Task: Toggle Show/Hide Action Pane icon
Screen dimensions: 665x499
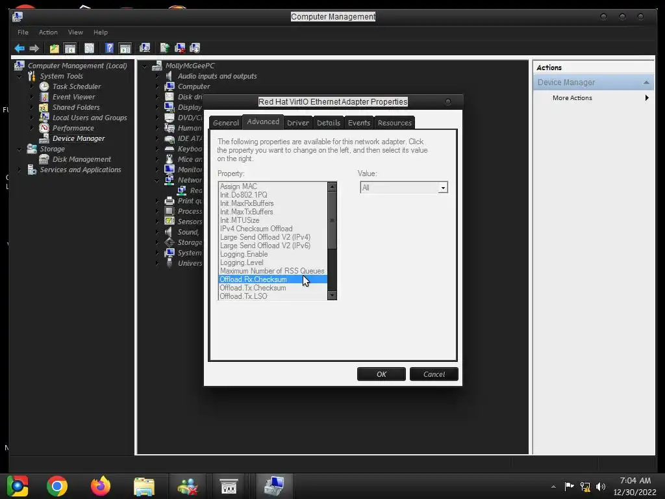Action: 125,48
